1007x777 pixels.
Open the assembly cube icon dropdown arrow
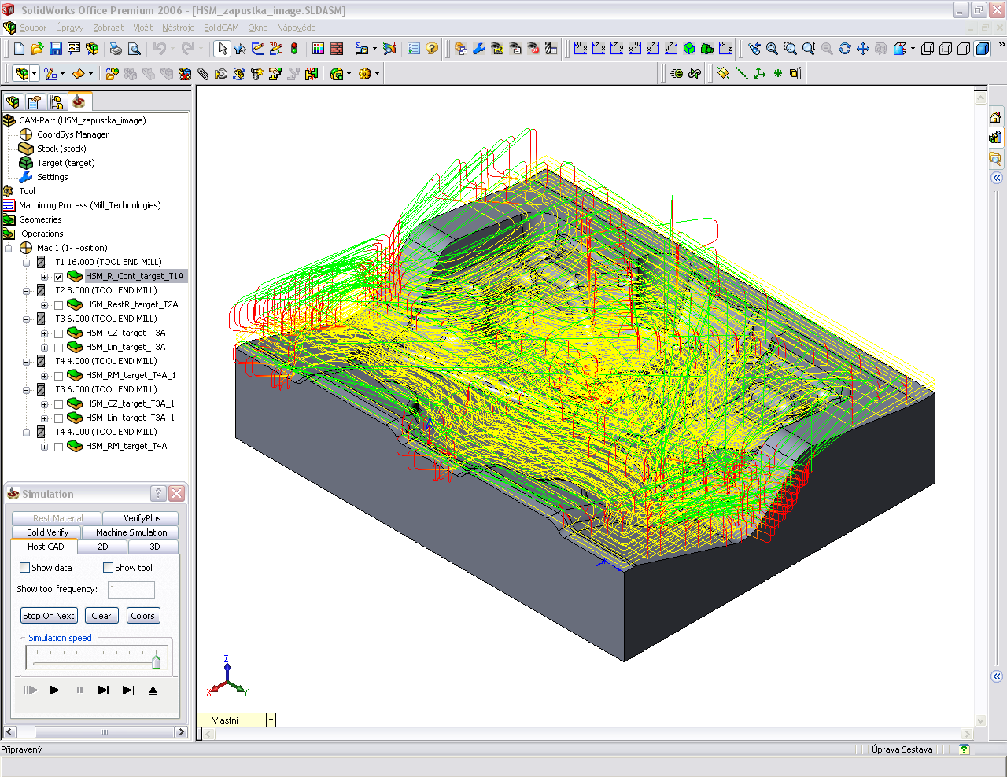tap(35, 73)
